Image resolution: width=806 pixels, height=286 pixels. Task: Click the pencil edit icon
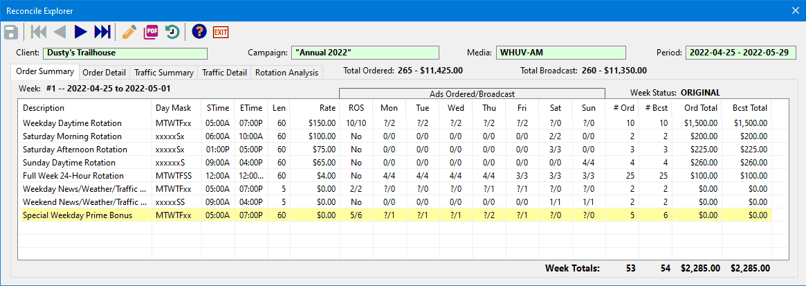(129, 32)
